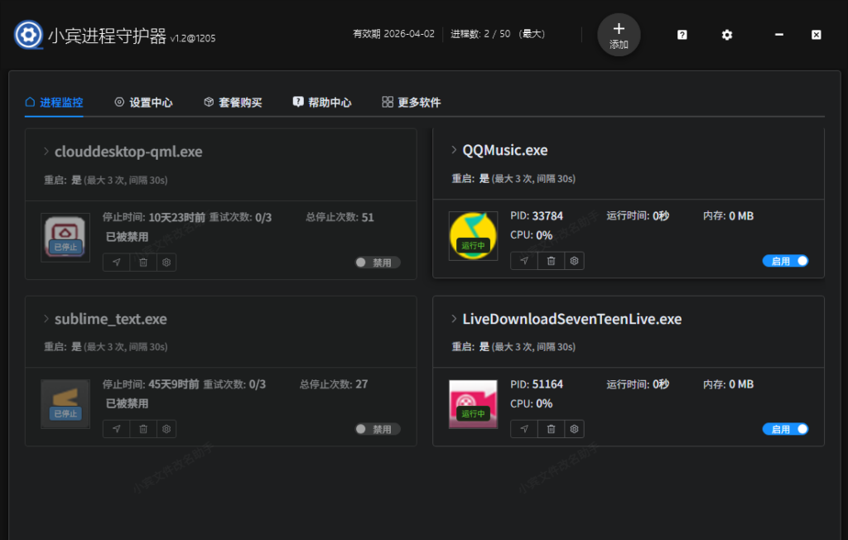This screenshot has height=540, width=848.
Task: Click the locate arrow for clouddesktop-qml.exe
Action: point(116,262)
